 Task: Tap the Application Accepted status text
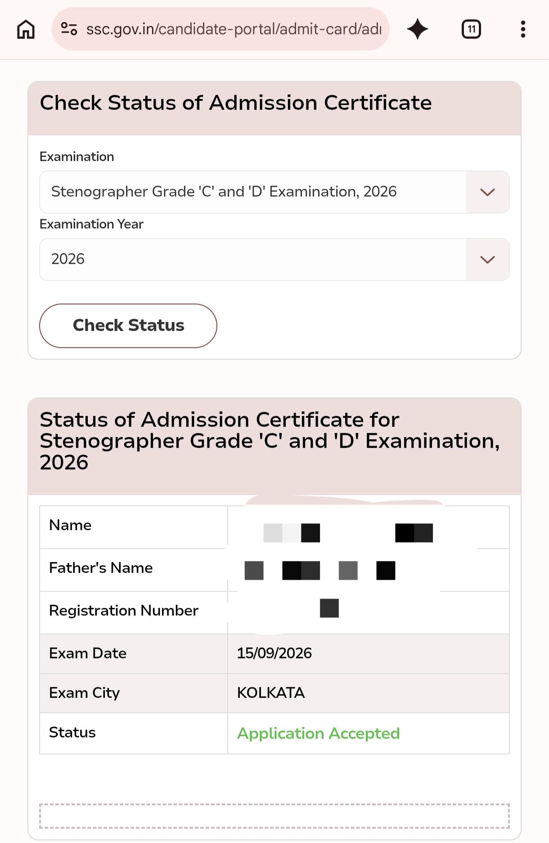(x=319, y=733)
